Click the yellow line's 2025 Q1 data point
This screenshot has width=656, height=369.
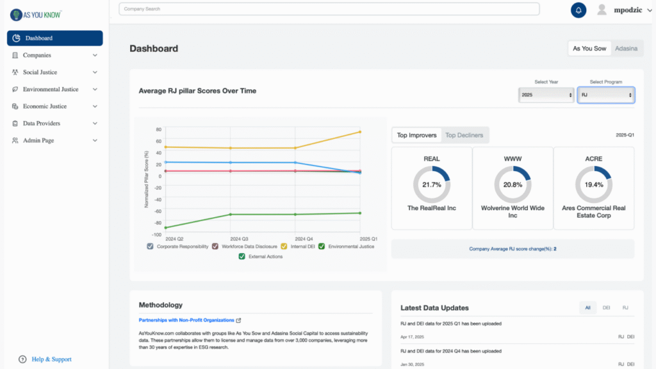click(x=360, y=132)
